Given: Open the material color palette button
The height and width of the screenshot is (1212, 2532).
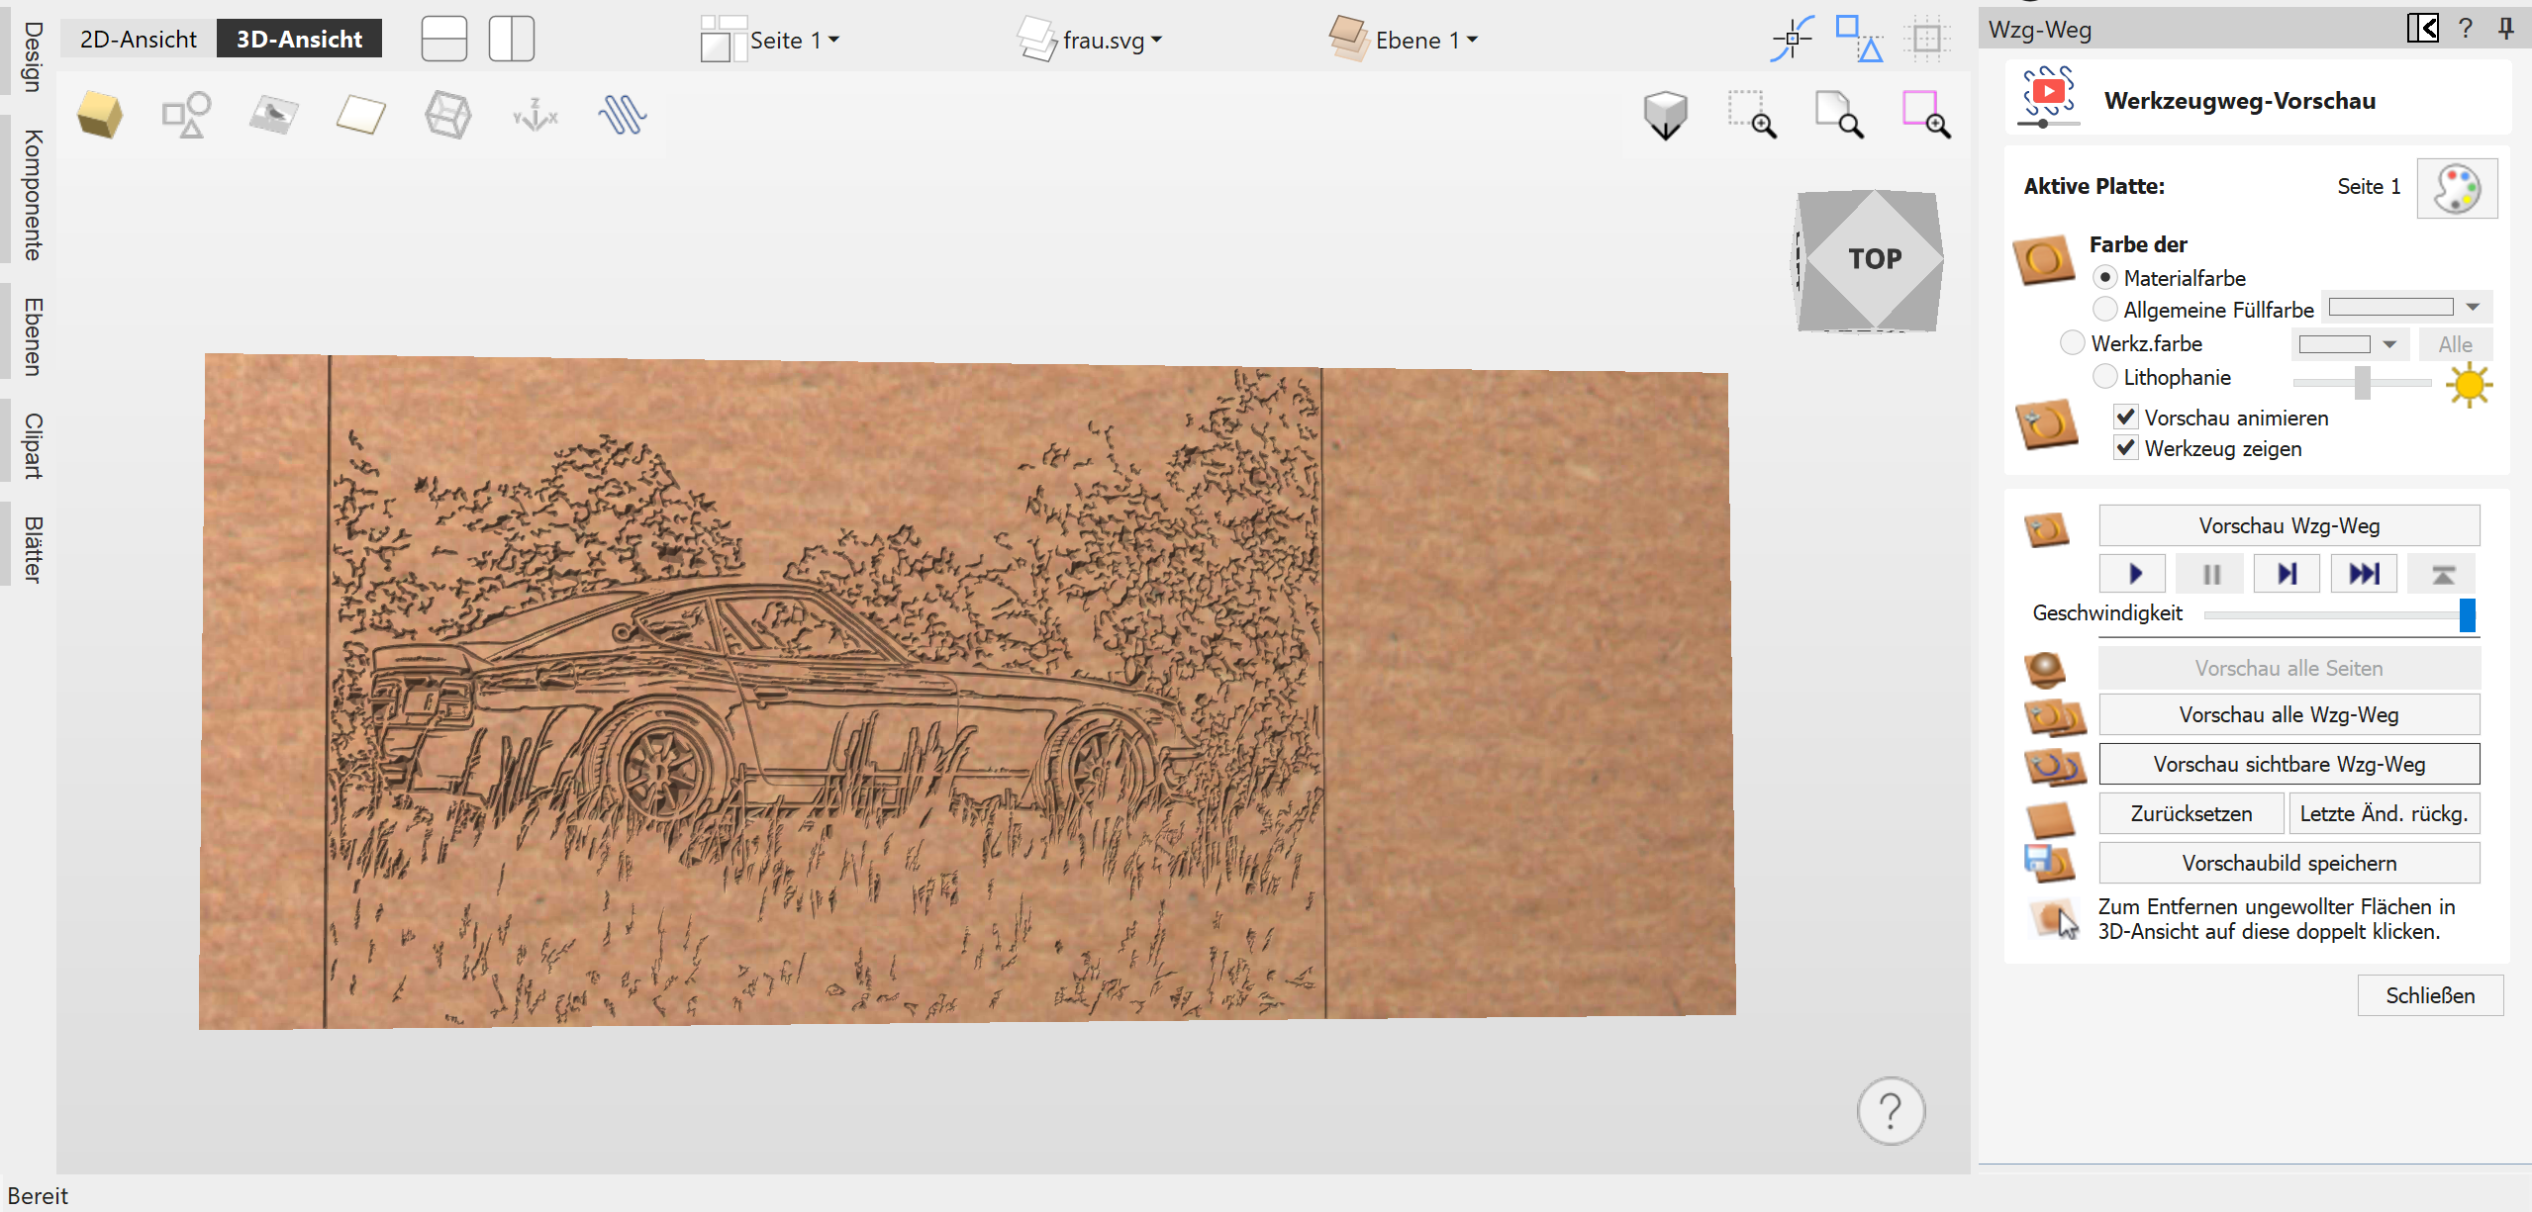Looking at the screenshot, I should click(2457, 188).
